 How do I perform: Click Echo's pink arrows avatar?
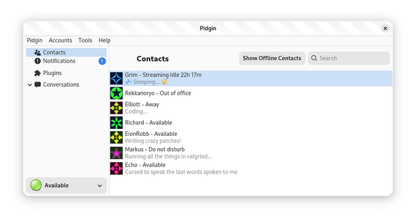pos(117,168)
